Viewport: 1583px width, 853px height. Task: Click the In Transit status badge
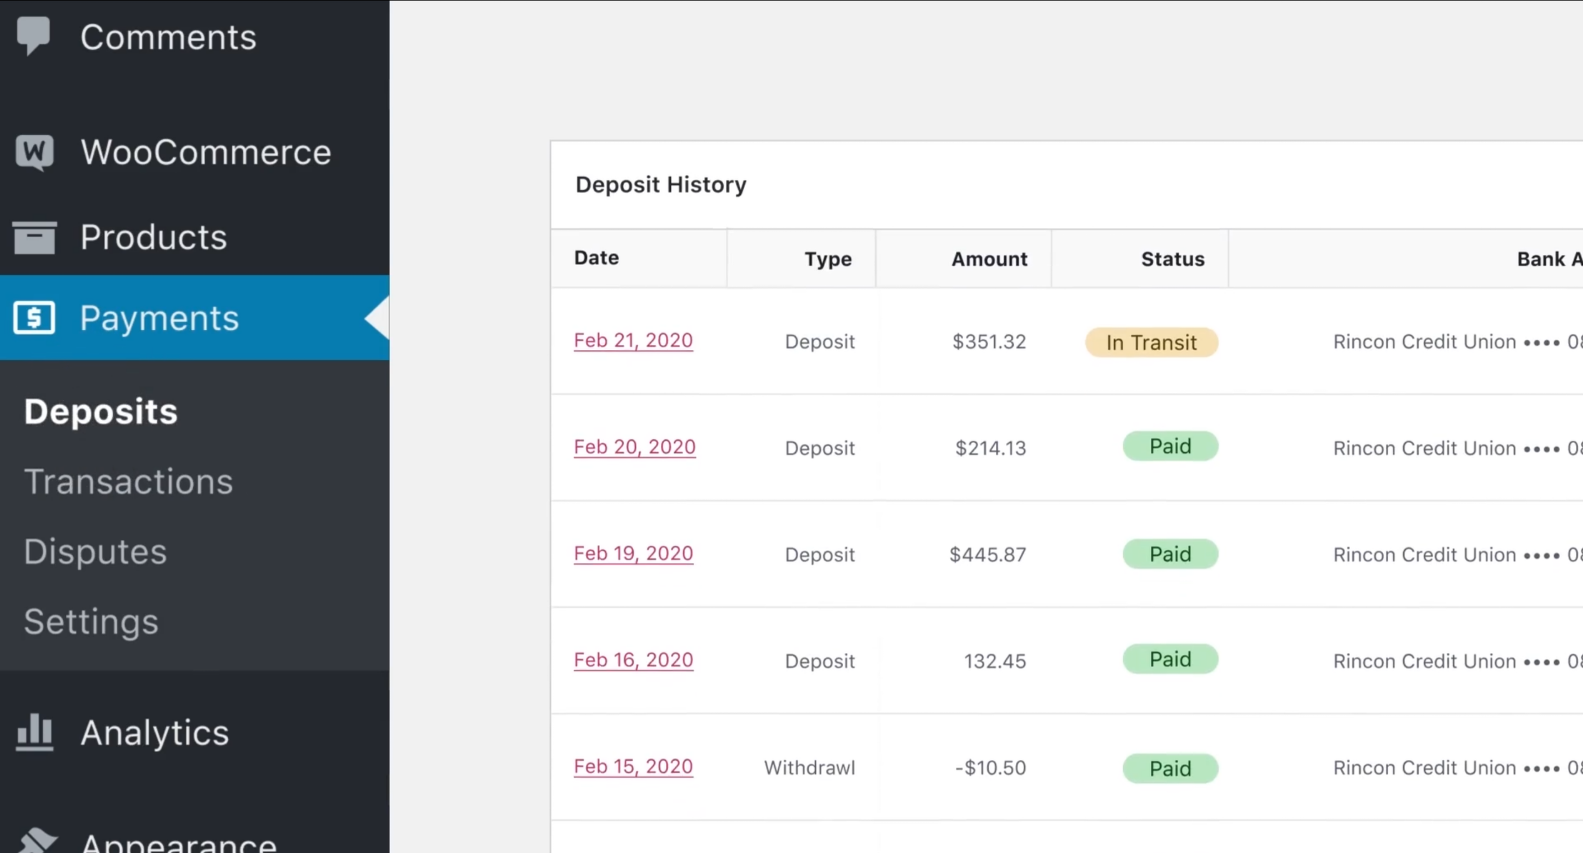pyautogui.click(x=1151, y=342)
